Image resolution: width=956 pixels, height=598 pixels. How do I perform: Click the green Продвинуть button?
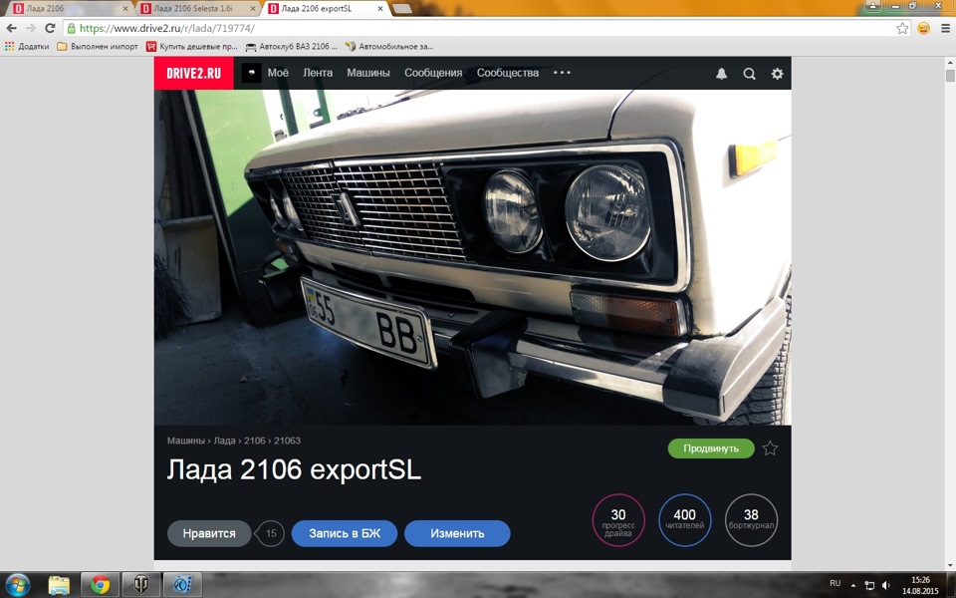711,448
